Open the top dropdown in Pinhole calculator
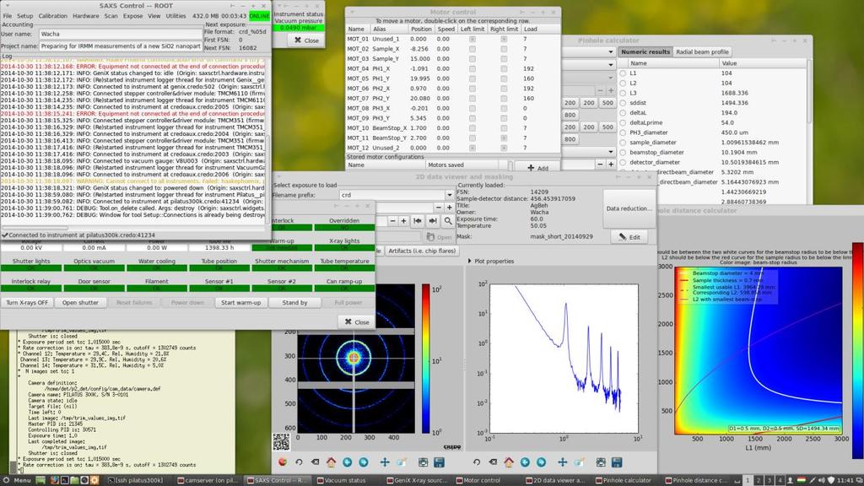864x486 pixels. (611, 51)
